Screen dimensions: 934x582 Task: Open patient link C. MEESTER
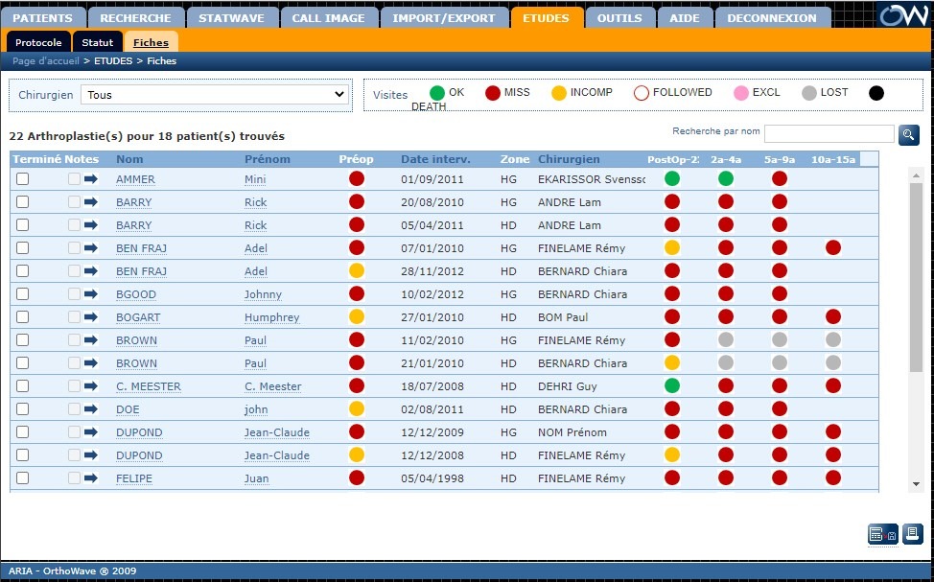tap(149, 386)
